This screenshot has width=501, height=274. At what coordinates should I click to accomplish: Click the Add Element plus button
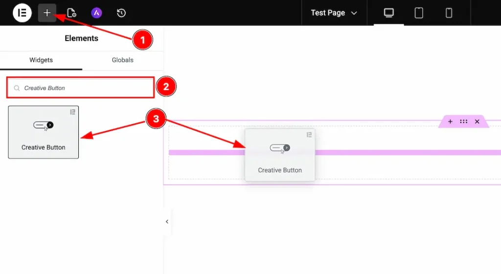point(47,13)
